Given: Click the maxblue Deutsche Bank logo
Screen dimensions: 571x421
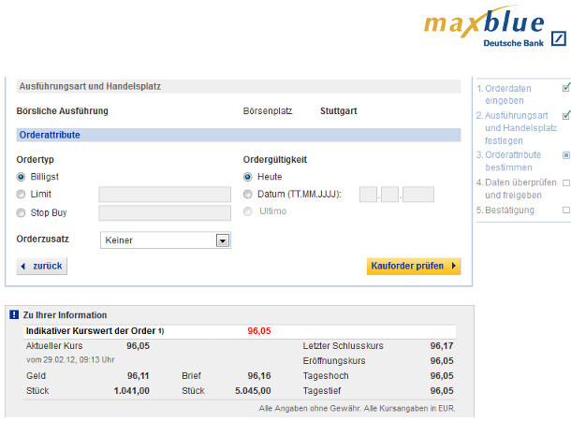Looking at the screenshot, I should tap(493, 29).
